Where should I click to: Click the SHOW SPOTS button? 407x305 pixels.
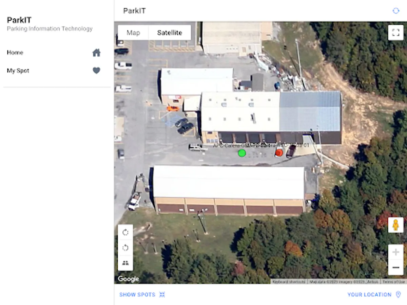tap(142, 294)
